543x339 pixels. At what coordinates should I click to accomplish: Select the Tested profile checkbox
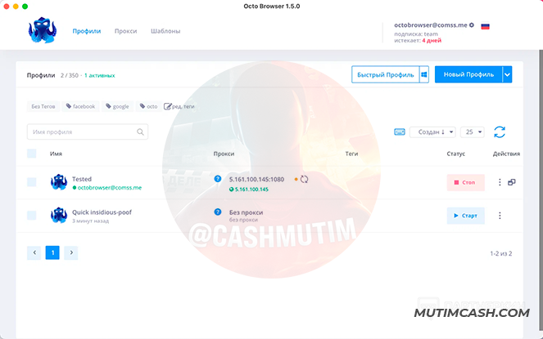[31, 182]
